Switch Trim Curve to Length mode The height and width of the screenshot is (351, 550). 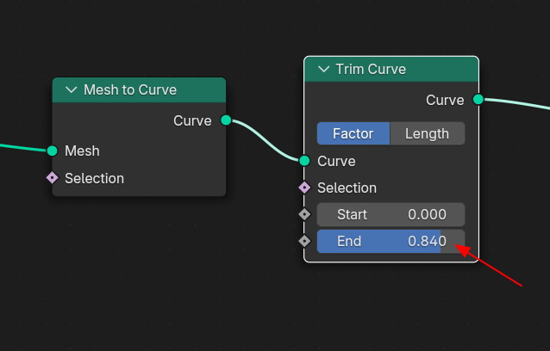(x=428, y=133)
